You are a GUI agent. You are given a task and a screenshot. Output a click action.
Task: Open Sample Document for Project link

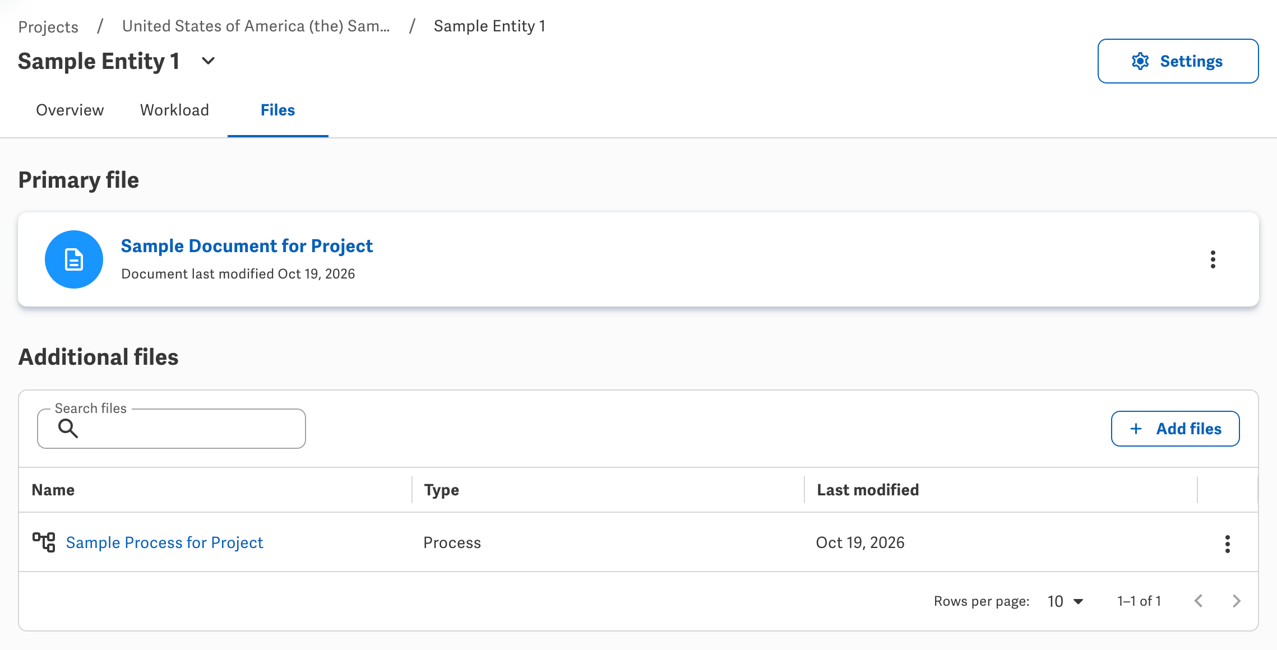(x=247, y=246)
